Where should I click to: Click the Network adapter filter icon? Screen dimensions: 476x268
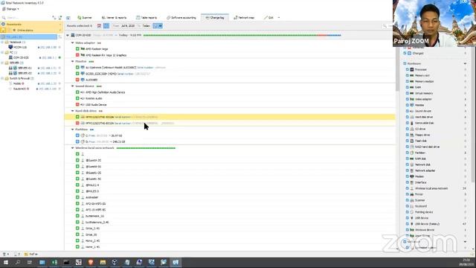coord(412,170)
